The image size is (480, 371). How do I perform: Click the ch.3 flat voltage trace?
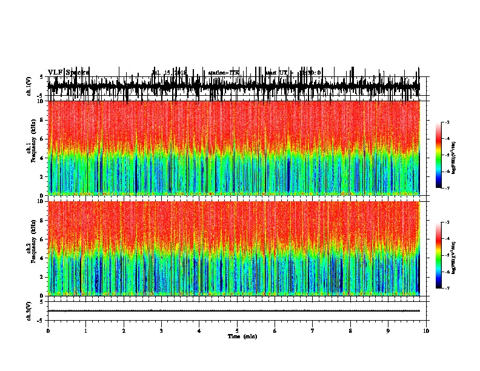coord(233,311)
